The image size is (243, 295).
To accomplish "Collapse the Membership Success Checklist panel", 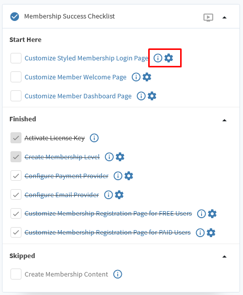I will coord(225,17).
